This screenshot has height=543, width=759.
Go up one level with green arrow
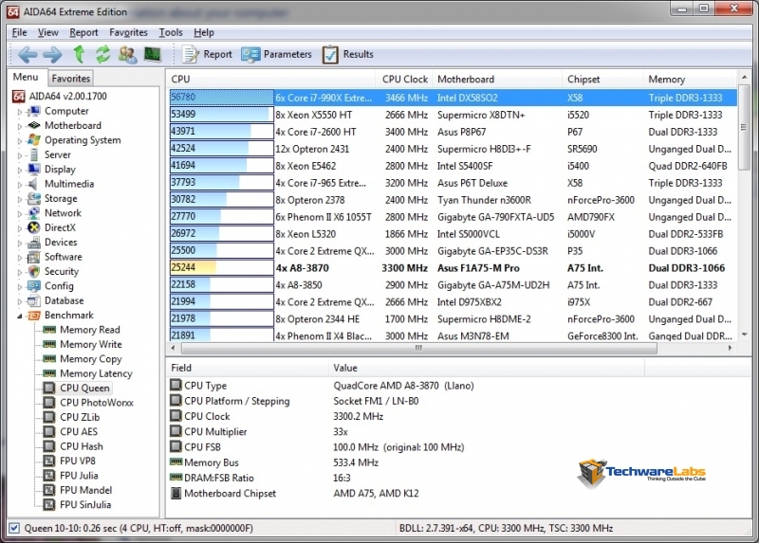pyautogui.click(x=77, y=55)
